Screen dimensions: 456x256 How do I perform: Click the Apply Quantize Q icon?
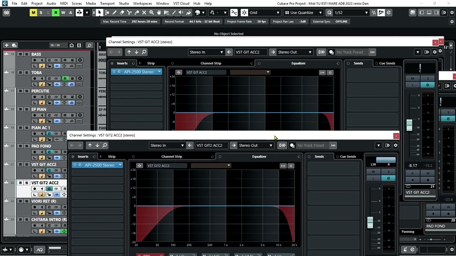pos(329,12)
